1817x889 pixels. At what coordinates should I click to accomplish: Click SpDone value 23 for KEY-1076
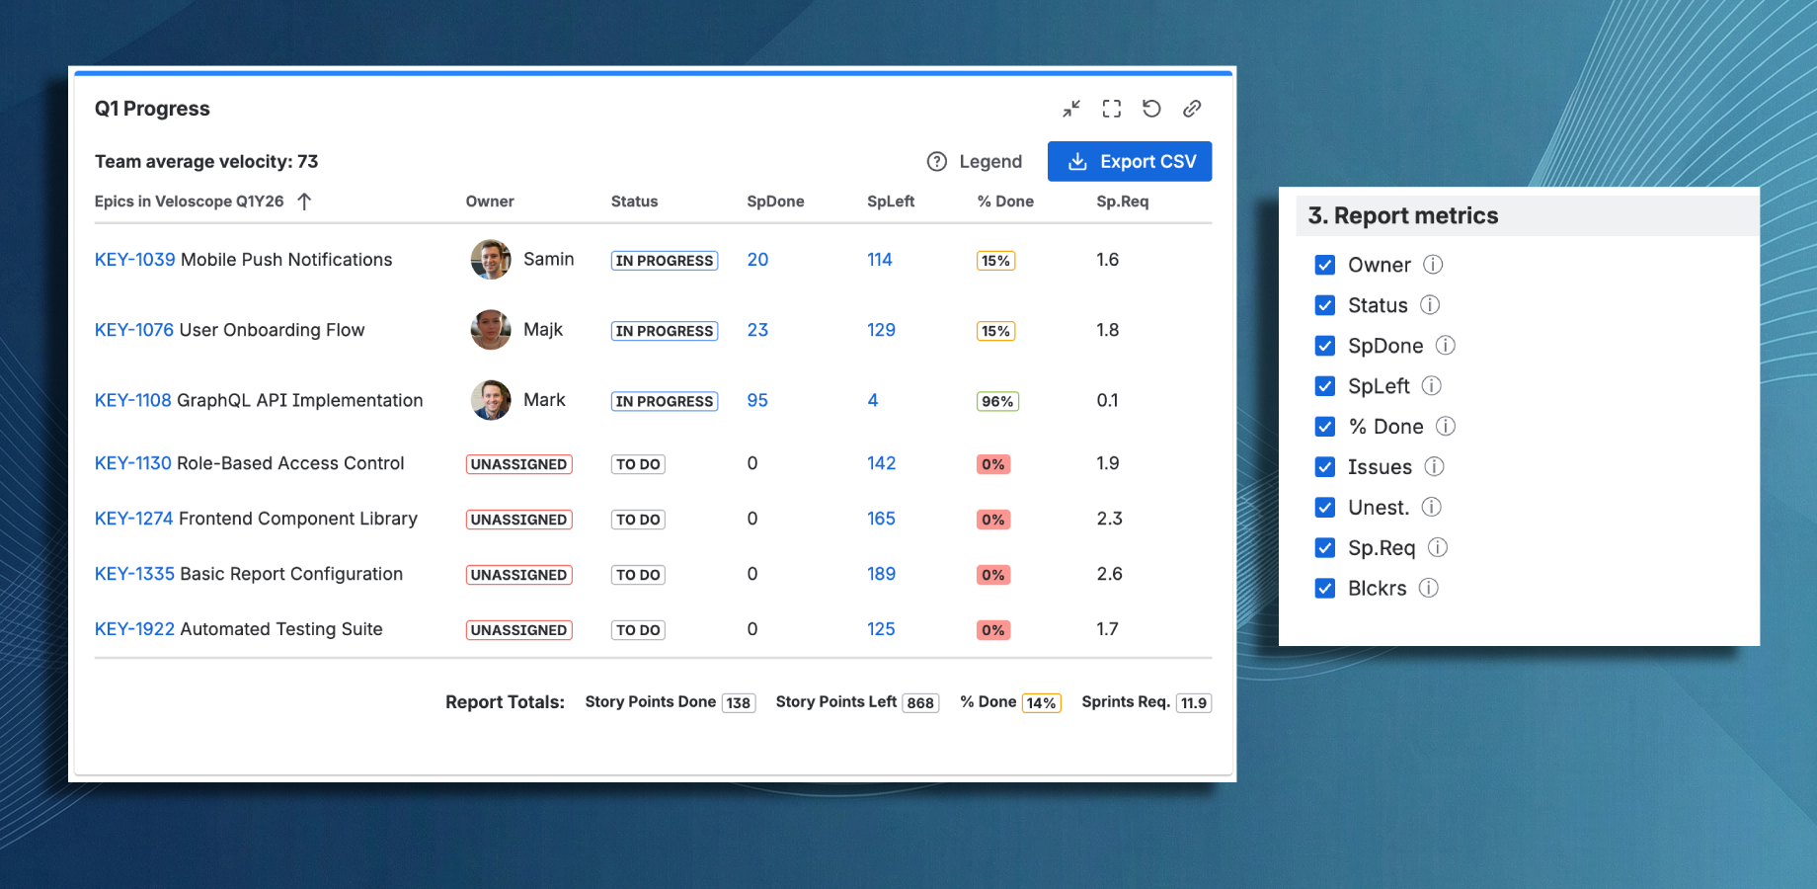click(757, 330)
